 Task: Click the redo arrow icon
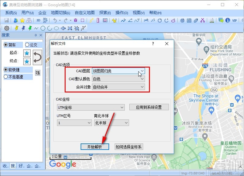(x=66, y=20)
